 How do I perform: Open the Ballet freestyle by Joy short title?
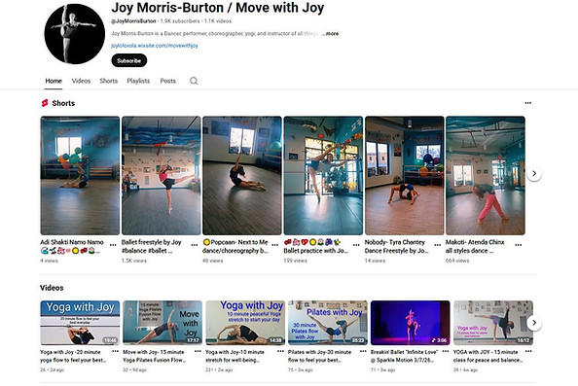[152, 246]
